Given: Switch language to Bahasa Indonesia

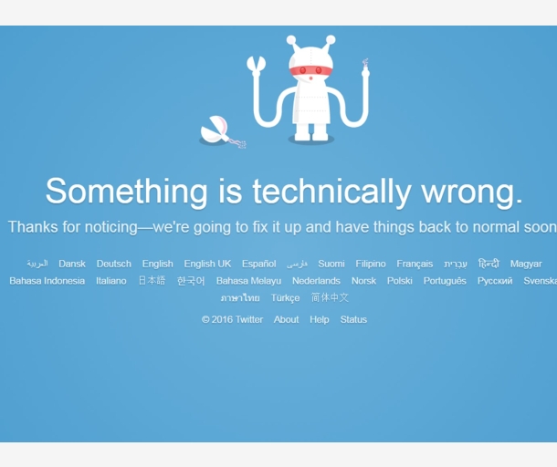Looking at the screenshot, I should pyautogui.click(x=47, y=281).
